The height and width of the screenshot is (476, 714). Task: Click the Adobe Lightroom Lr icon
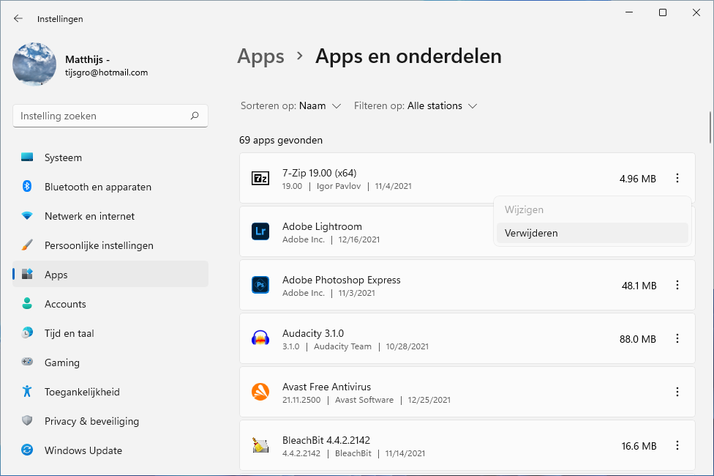(260, 232)
